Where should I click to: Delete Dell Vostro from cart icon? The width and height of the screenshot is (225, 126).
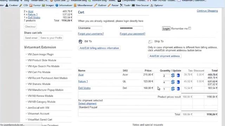178,89
